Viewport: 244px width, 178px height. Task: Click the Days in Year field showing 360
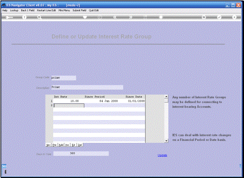(81, 153)
